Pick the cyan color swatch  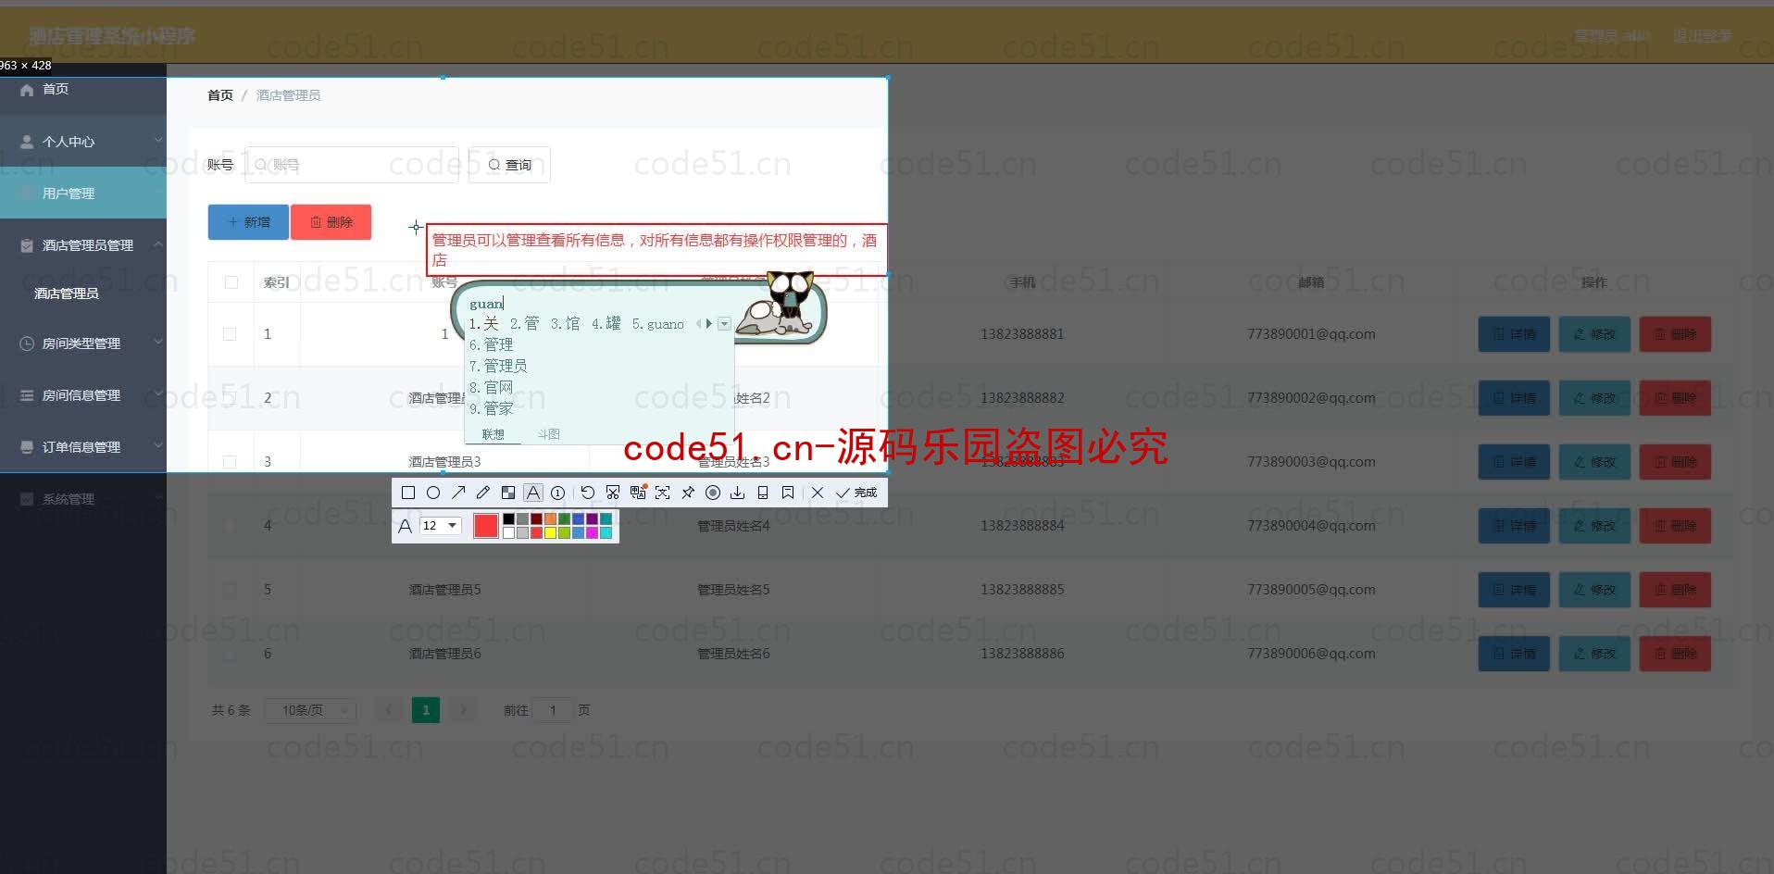pos(606,532)
